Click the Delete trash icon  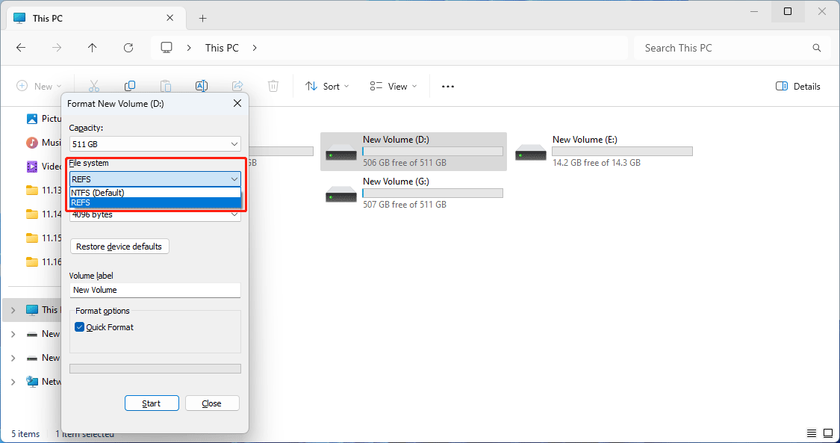click(273, 86)
